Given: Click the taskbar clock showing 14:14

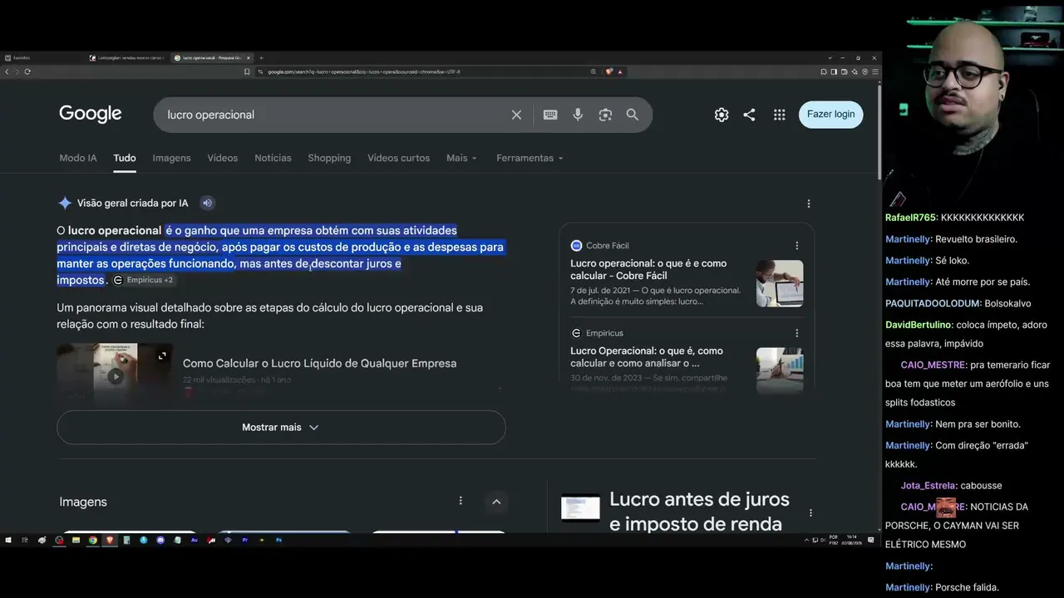Looking at the screenshot, I should click(851, 540).
